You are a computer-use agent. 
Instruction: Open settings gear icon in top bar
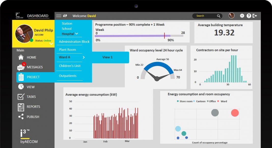pos(242,16)
